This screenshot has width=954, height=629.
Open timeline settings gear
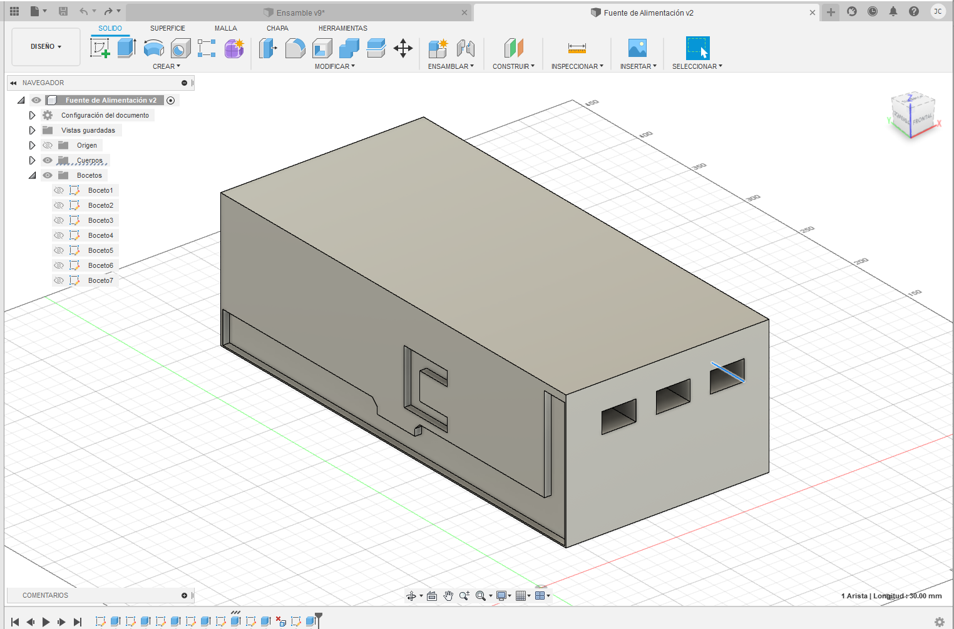940,622
